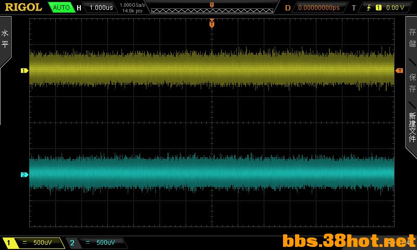Click channel 2 500uV scale value
This screenshot has width=417, height=250.
pos(106,243)
